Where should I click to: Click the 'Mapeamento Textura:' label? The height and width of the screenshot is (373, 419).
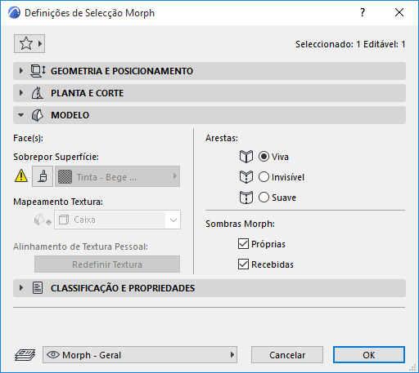pyautogui.click(x=58, y=202)
